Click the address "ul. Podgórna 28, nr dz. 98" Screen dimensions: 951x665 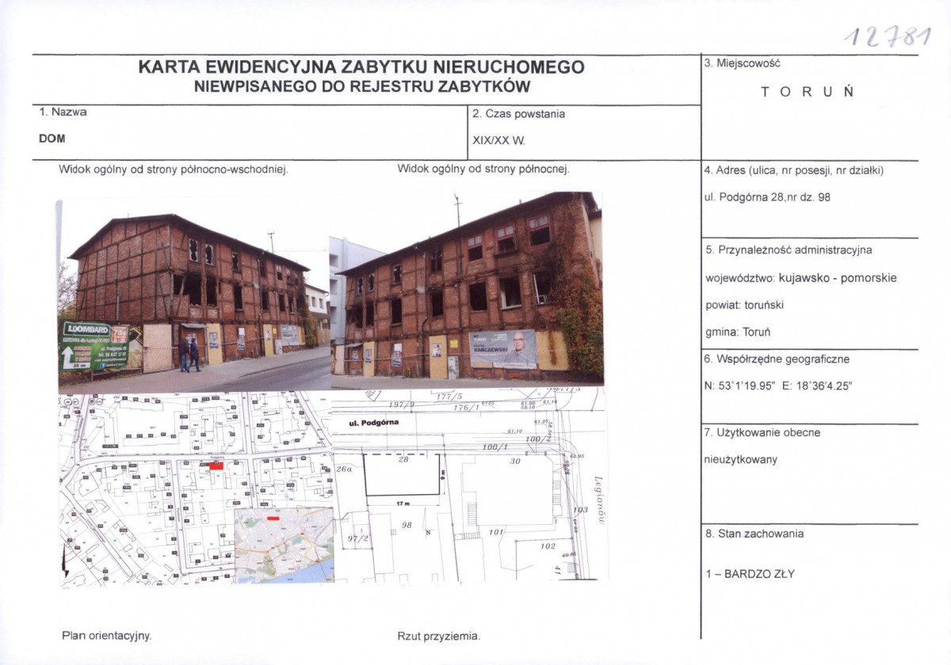[x=767, y=197]
